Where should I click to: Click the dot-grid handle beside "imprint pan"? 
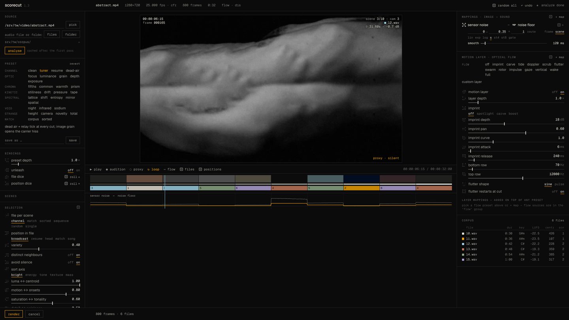[464, 129]
